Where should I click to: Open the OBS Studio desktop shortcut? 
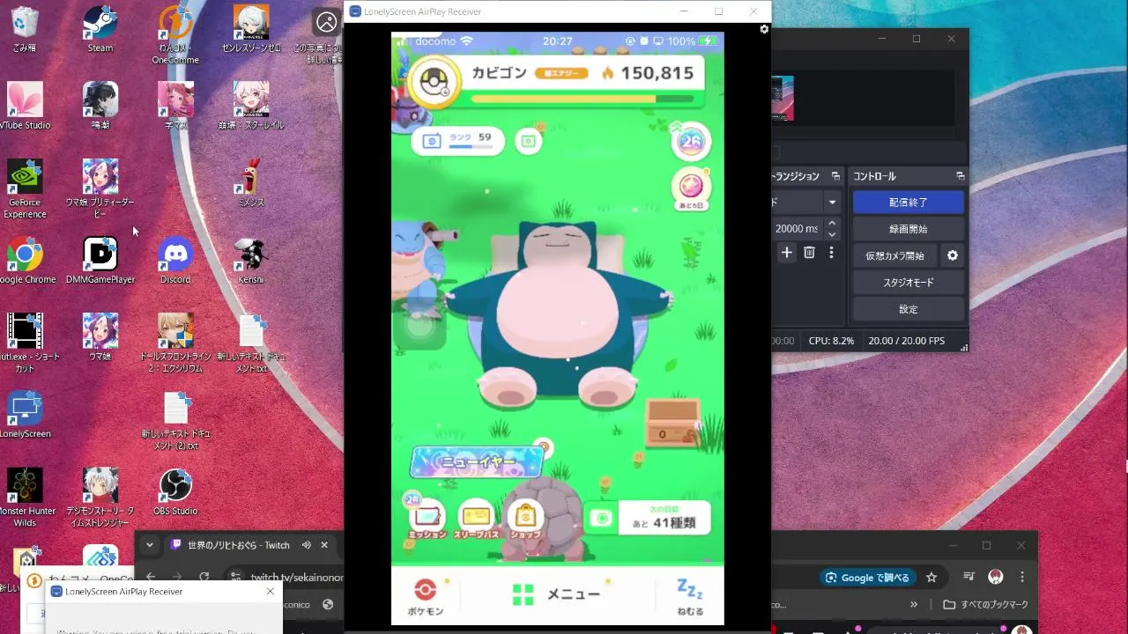pos(175,492)
